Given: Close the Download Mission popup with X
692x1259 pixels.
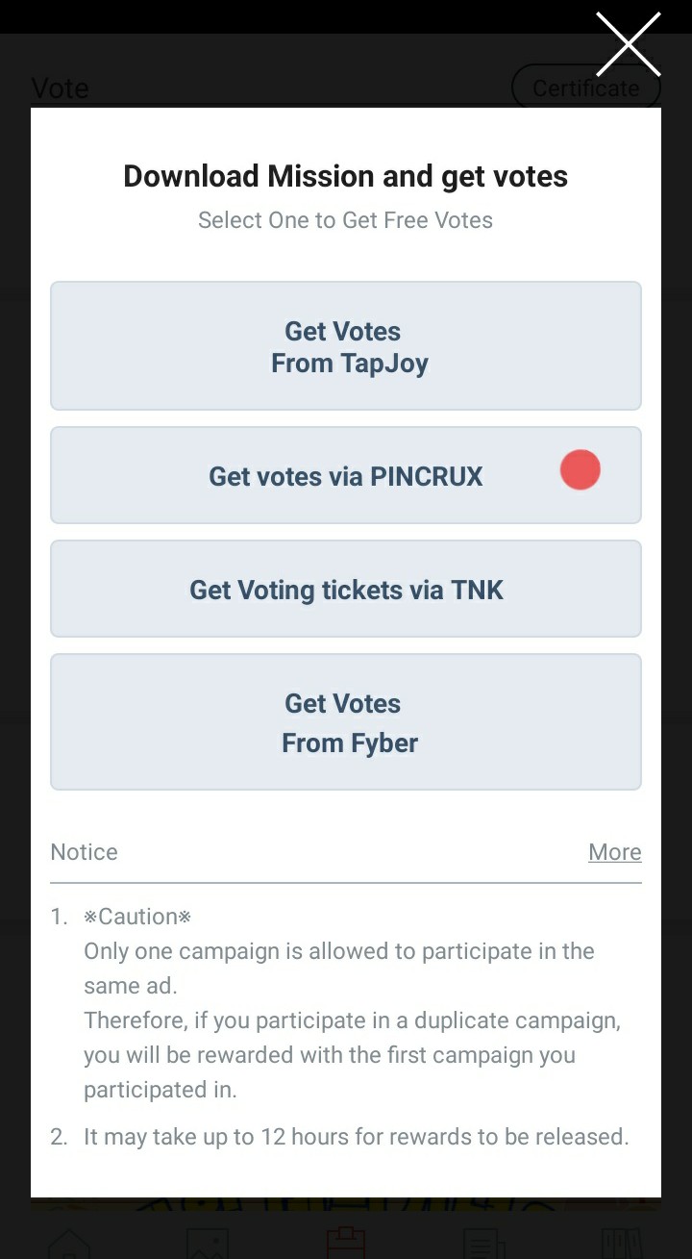Looking at the screenshot, I should 628,44.
